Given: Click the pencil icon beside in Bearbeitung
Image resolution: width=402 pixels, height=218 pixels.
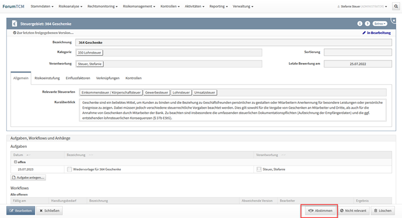Looking at the screenshot, I should pos(364,33).
